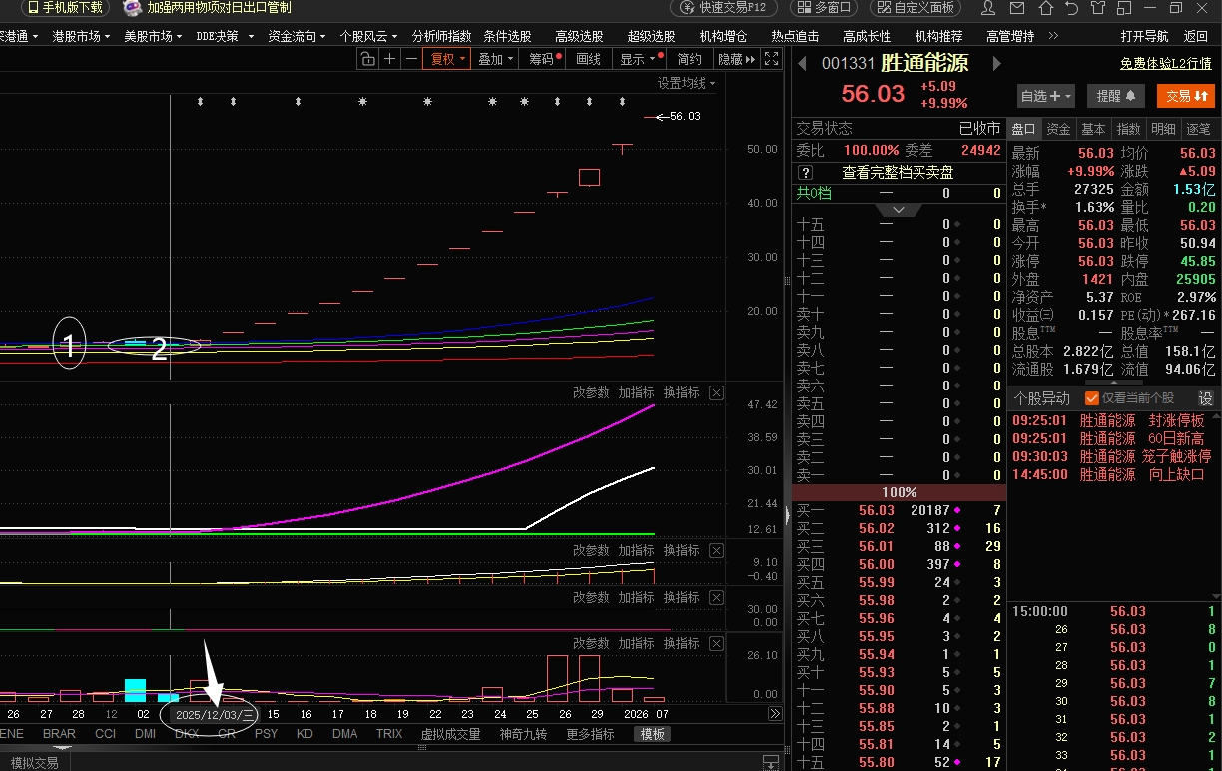Open the multi-window (多窗口) option

(823, 8)
